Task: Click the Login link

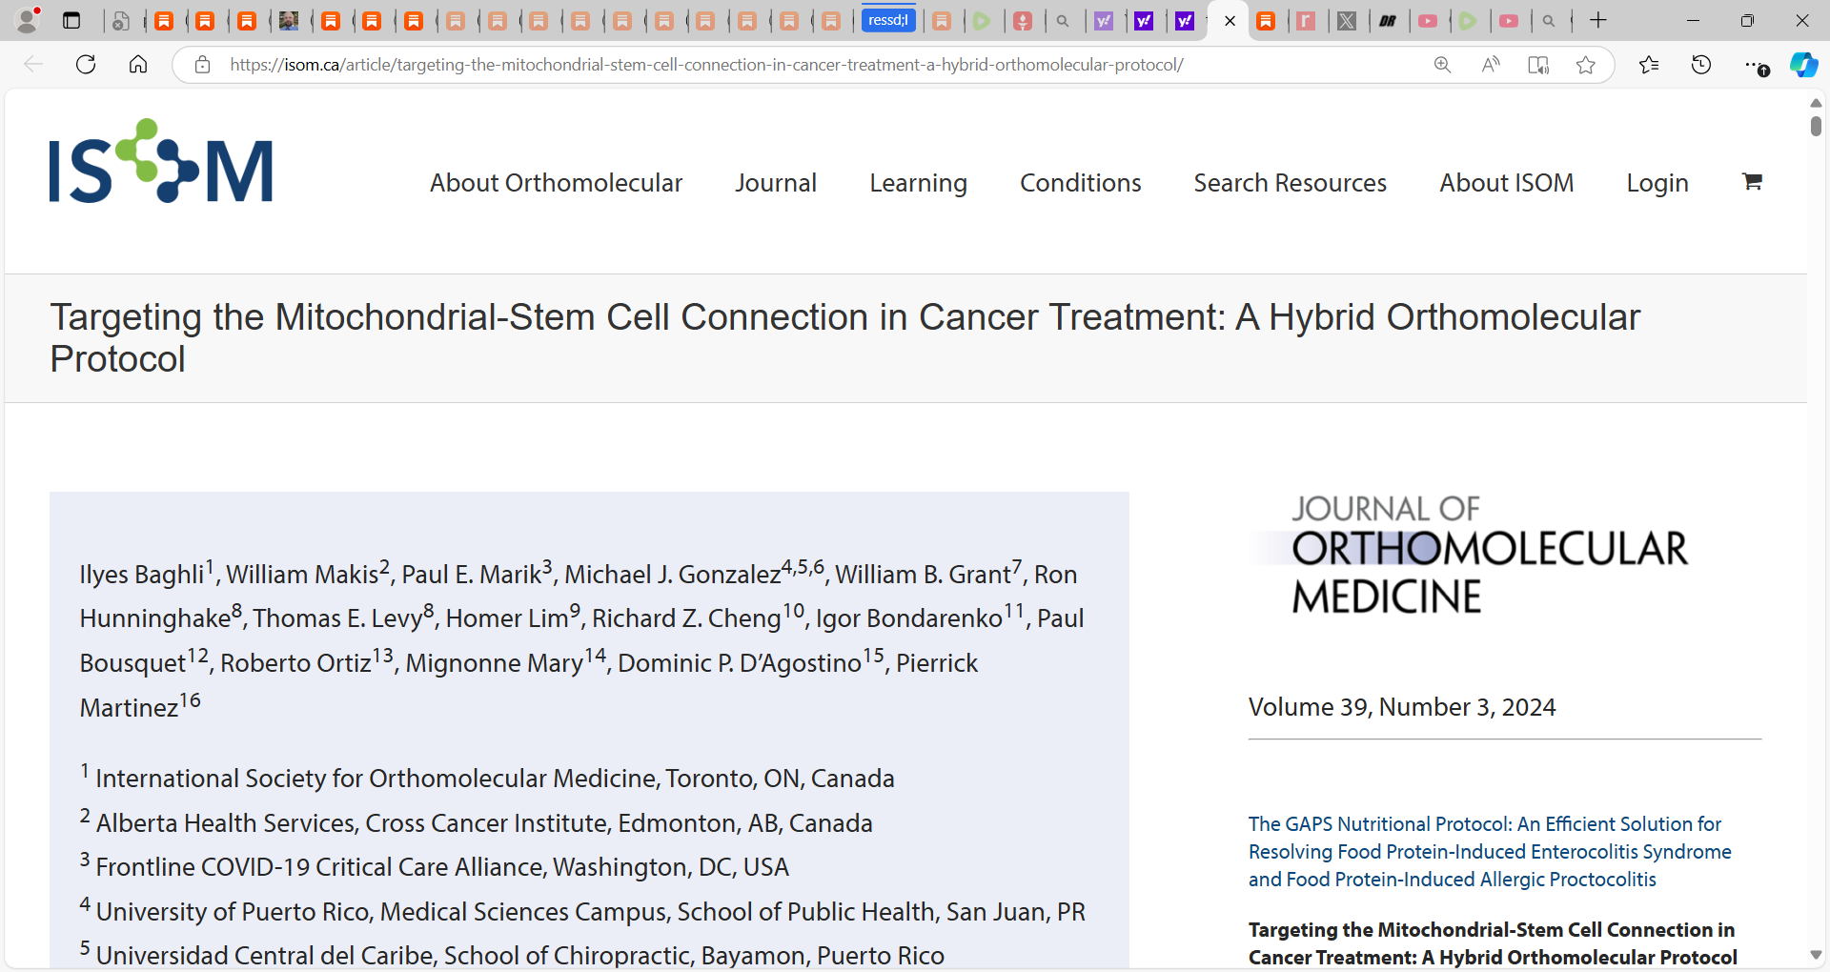Action: (1657, 182)
